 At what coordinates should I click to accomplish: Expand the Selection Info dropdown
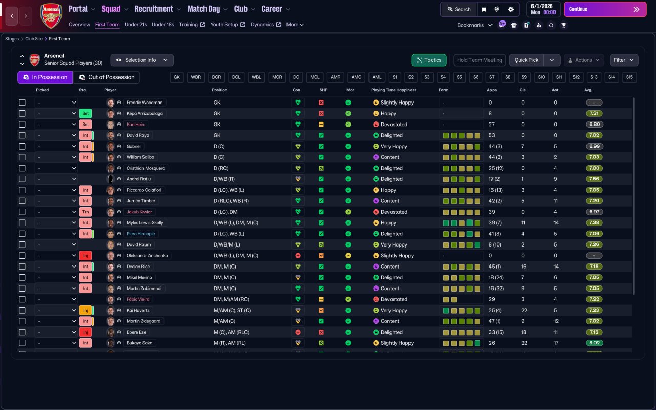[142, 60]
